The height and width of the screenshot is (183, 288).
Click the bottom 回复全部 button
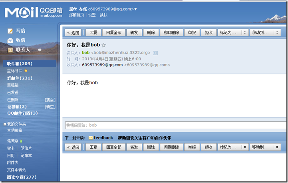(114, 147)
